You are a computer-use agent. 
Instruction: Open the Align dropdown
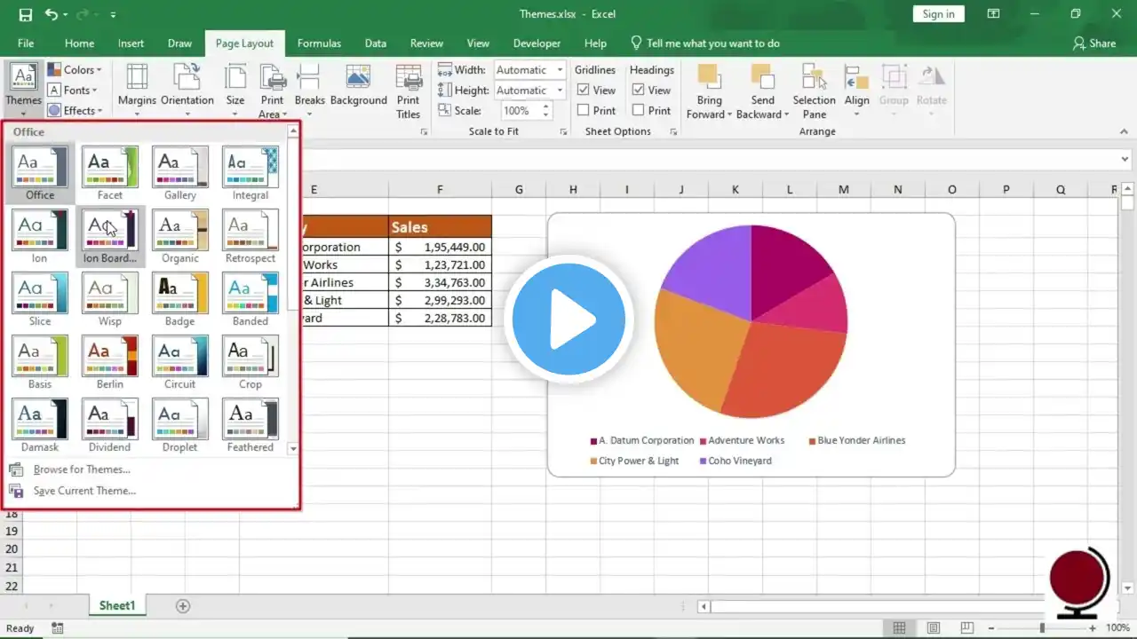[x=857, y=91]
